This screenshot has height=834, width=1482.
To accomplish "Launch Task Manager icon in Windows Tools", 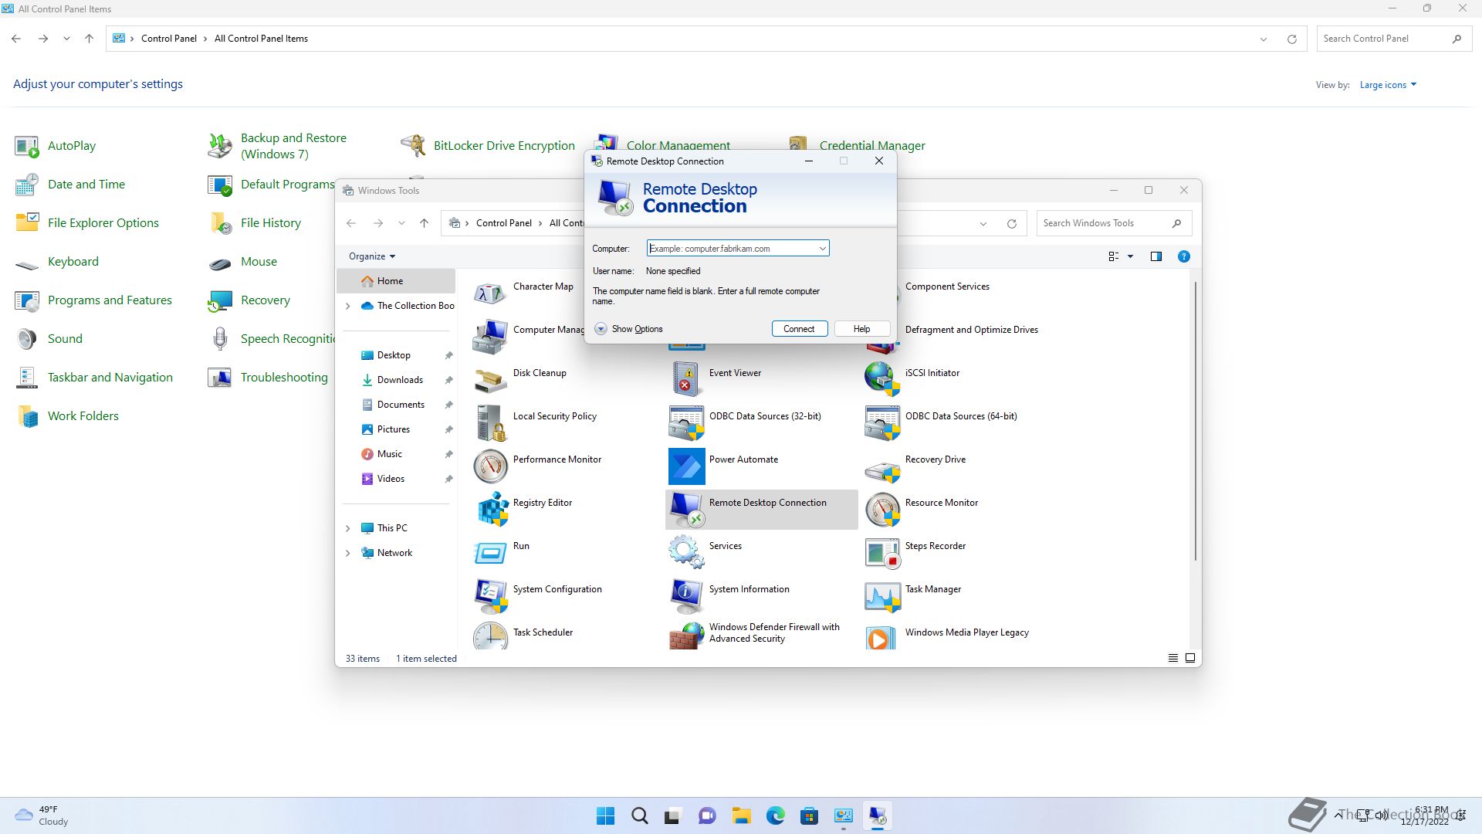I will click(x=883, y=597).
